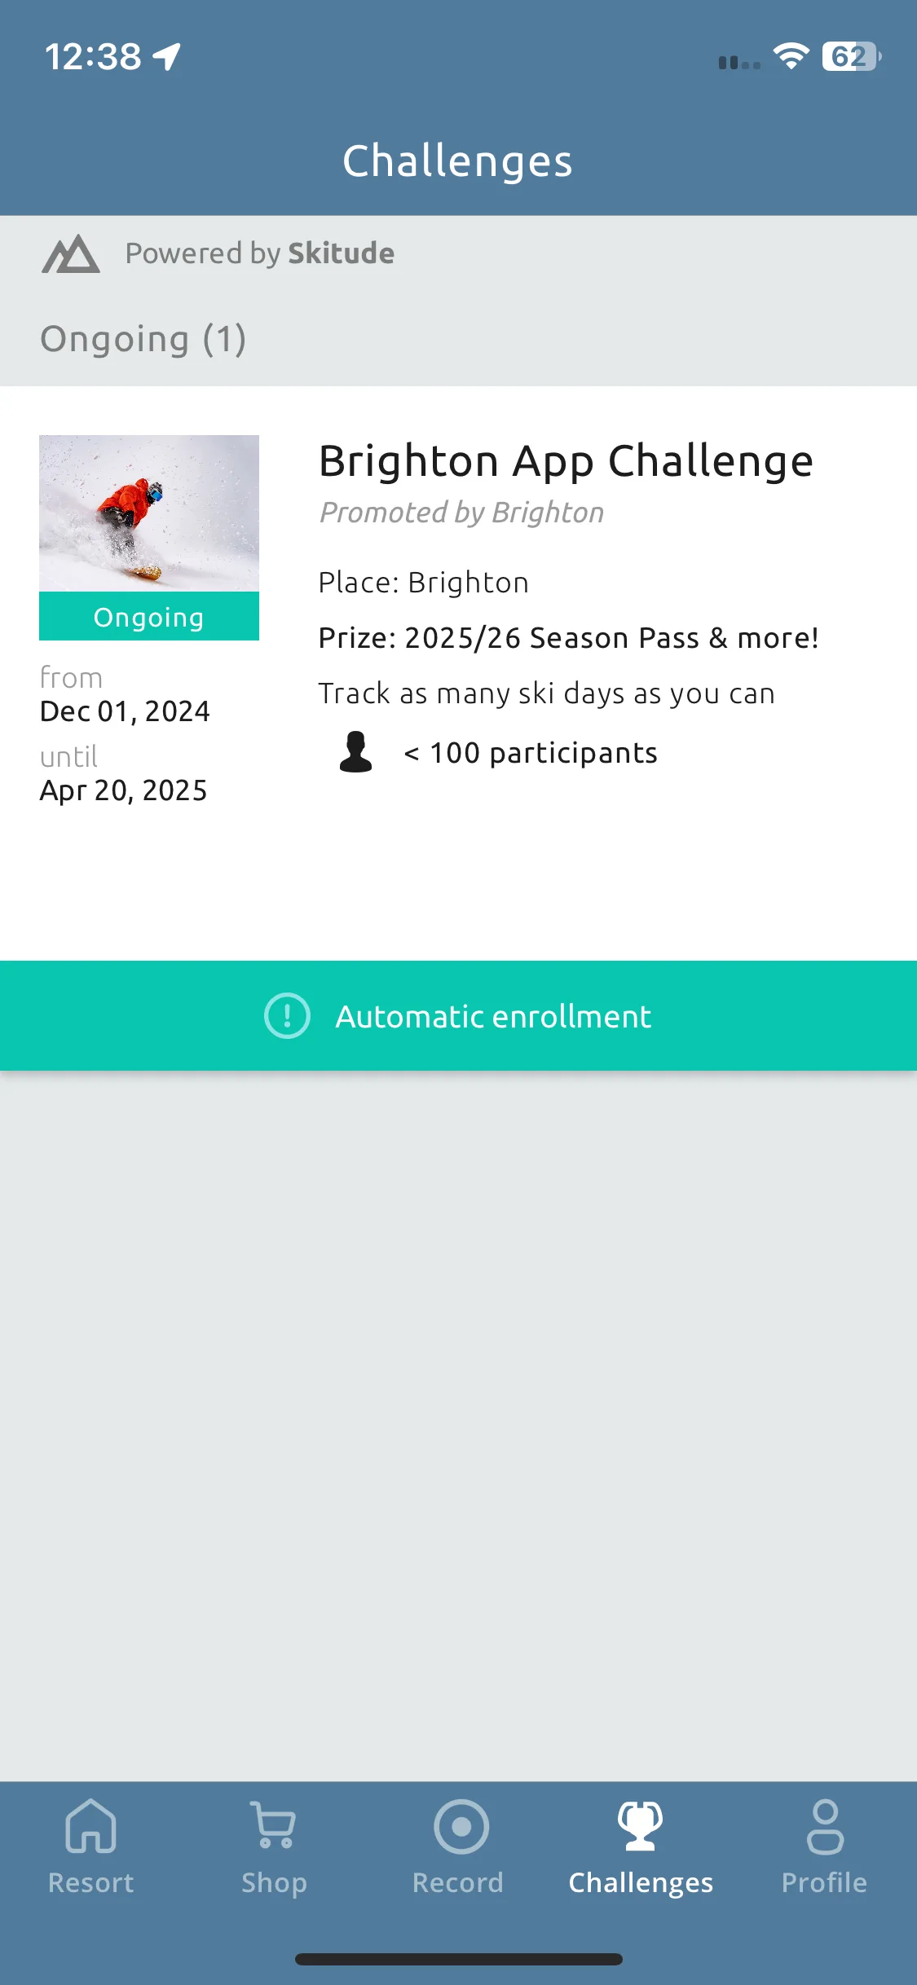The width and height of the screenshot is (917, 1985).
Task: Tap the Prize 2025/26 Season Pass line
Action: tap(568, 638)
